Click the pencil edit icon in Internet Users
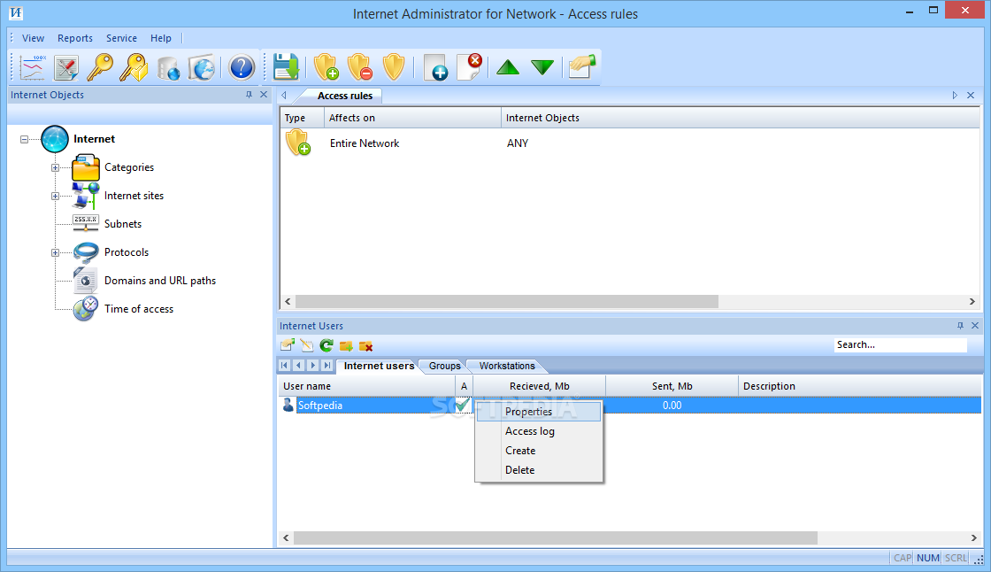 307,345
